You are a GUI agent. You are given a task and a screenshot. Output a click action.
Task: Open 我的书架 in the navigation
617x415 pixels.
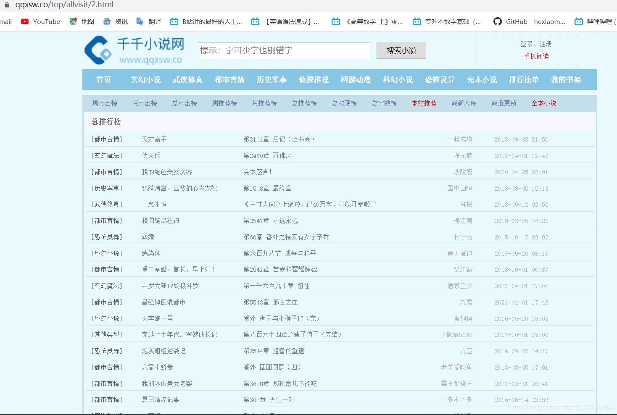click(566, 79)
